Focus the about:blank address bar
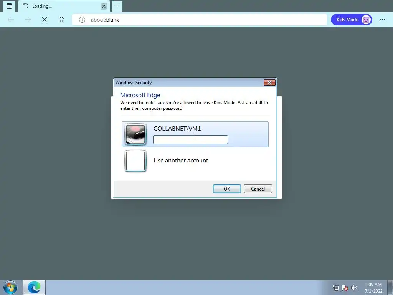 (x=200, y=20)
